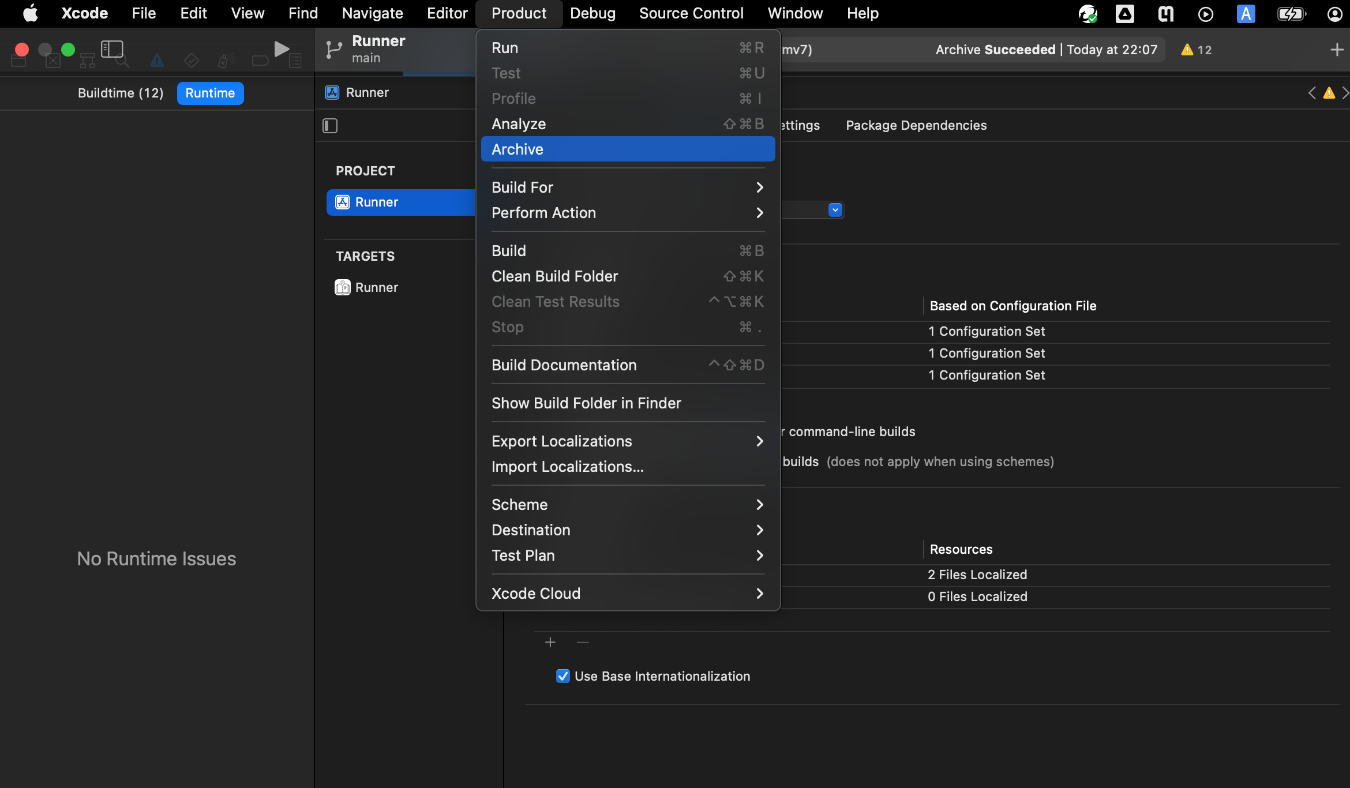
Task: Open the Debug menu in menu bar
Action: coord(592,13)
